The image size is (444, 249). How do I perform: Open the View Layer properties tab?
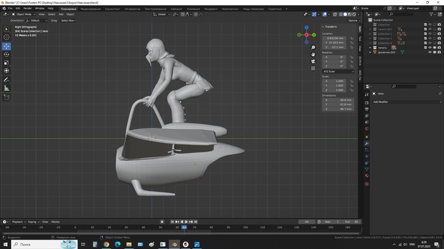(x=367, y=116)
